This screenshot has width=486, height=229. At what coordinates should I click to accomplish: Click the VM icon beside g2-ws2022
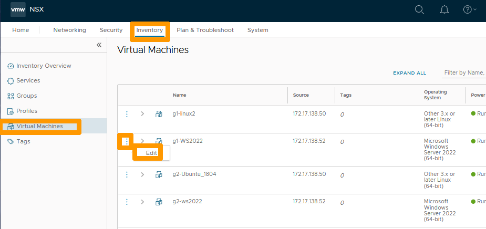coord(159,202)
